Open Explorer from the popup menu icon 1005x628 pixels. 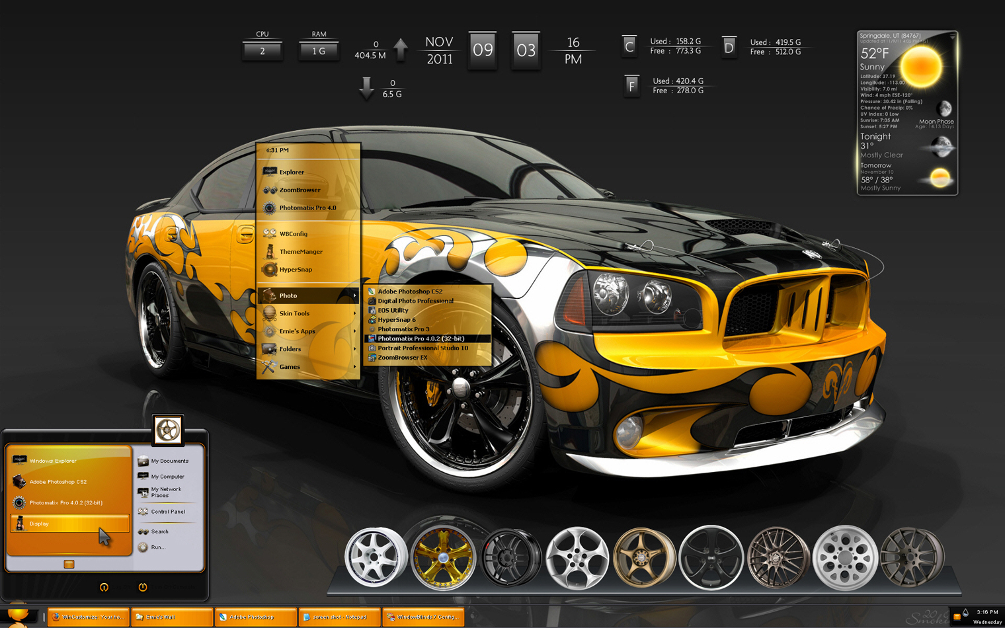(272, 172)
